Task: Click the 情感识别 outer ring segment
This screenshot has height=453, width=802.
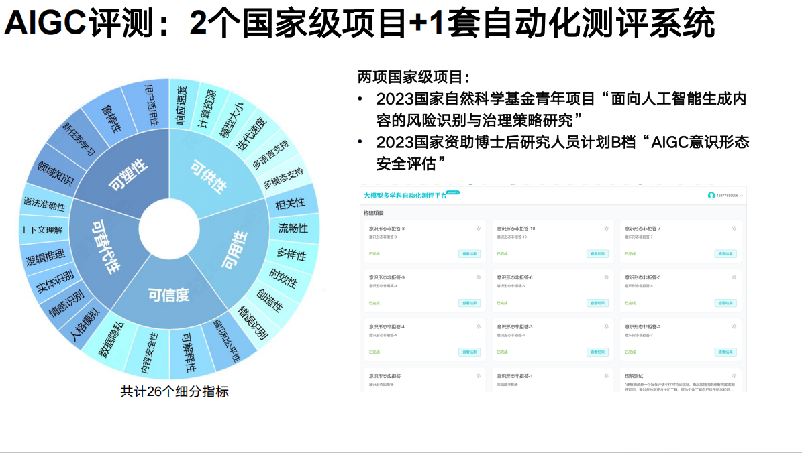Action: click(x=66, y=304)
